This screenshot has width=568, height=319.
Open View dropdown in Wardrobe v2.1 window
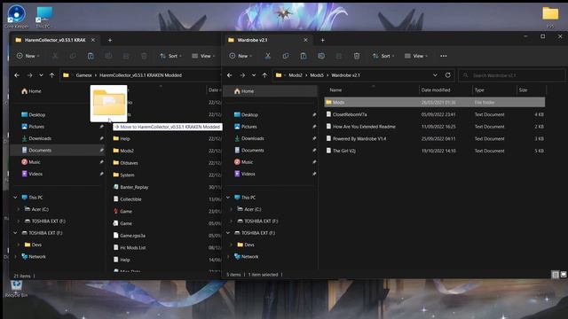[416, 56]
